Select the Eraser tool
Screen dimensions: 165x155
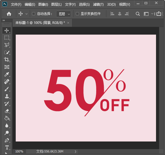click(x=7, y=111)
